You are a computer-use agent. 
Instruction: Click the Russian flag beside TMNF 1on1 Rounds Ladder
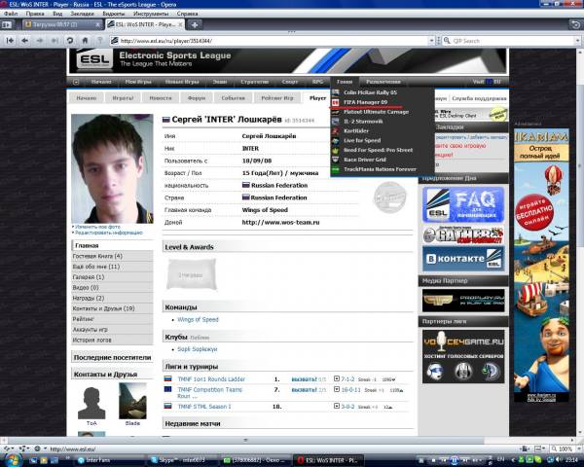click(168, 378)
